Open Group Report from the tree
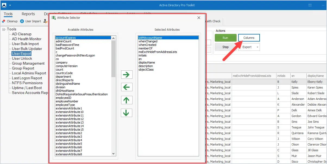This screenshot has width=327, height=164. pyautogui.click(x=23, y=68)
